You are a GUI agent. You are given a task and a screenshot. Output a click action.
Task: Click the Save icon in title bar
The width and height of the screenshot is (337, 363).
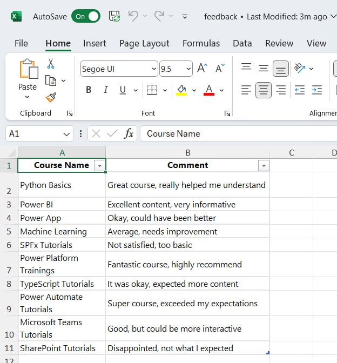[114, 16]
